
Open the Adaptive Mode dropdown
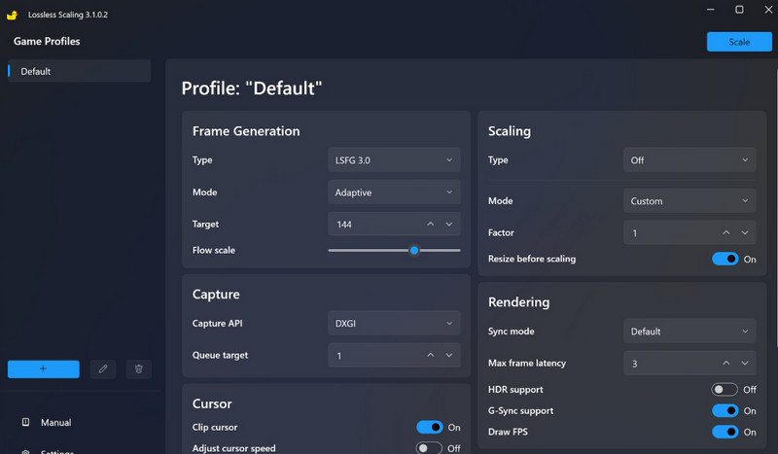coord(394,192)
